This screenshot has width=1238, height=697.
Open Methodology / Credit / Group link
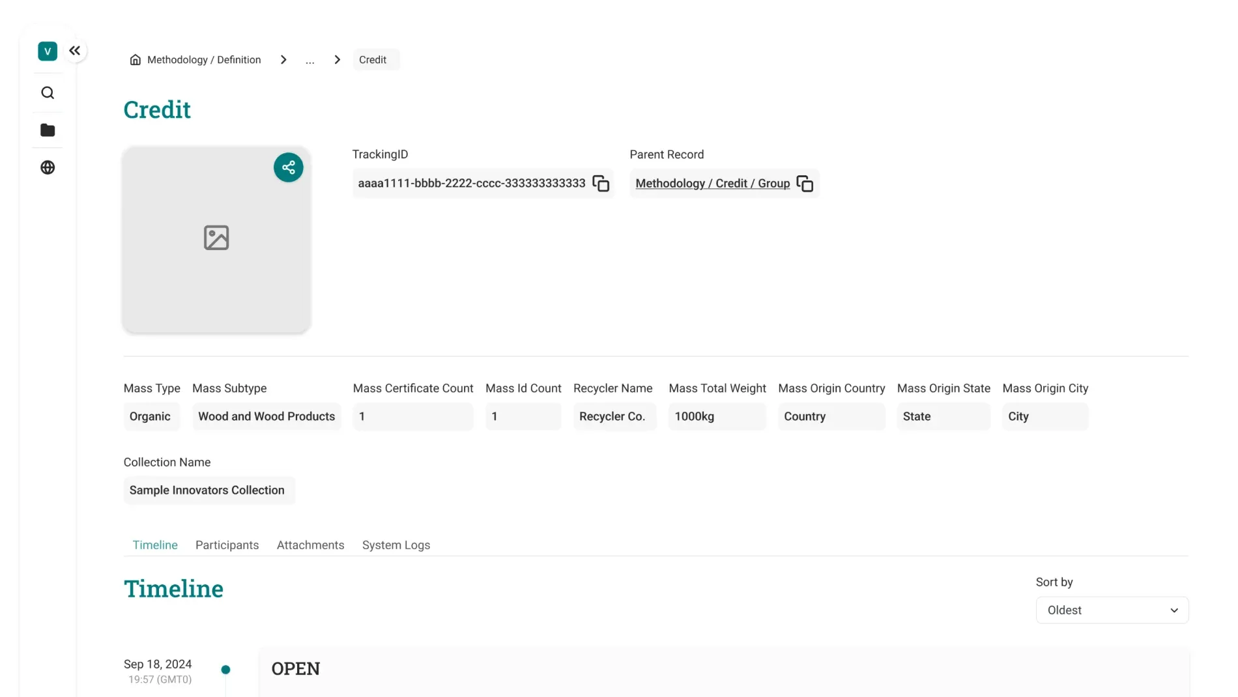click(x=713, y=184)
